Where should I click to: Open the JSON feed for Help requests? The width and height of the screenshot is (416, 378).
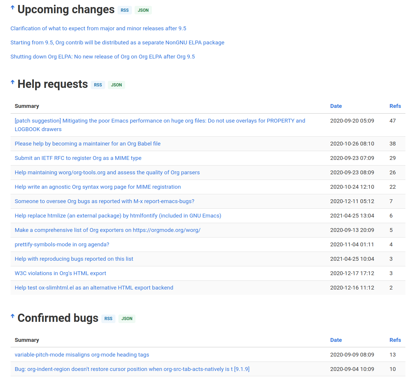[116, 85]
